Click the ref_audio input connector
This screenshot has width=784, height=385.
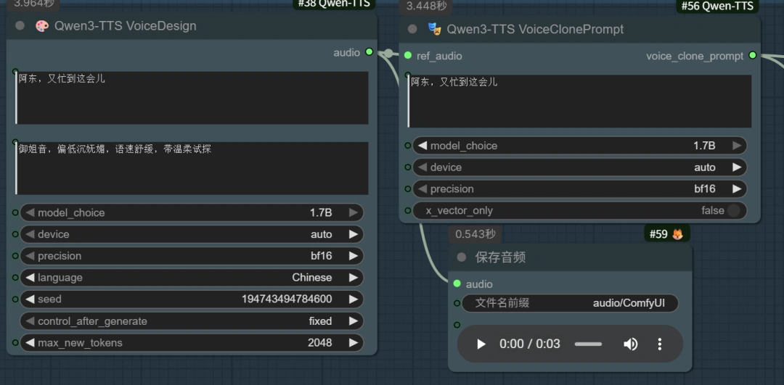tap(408, 55)
